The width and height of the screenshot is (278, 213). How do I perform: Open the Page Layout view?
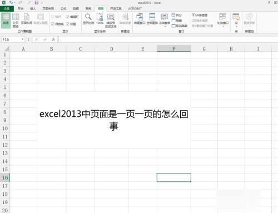tap(27, 19)
